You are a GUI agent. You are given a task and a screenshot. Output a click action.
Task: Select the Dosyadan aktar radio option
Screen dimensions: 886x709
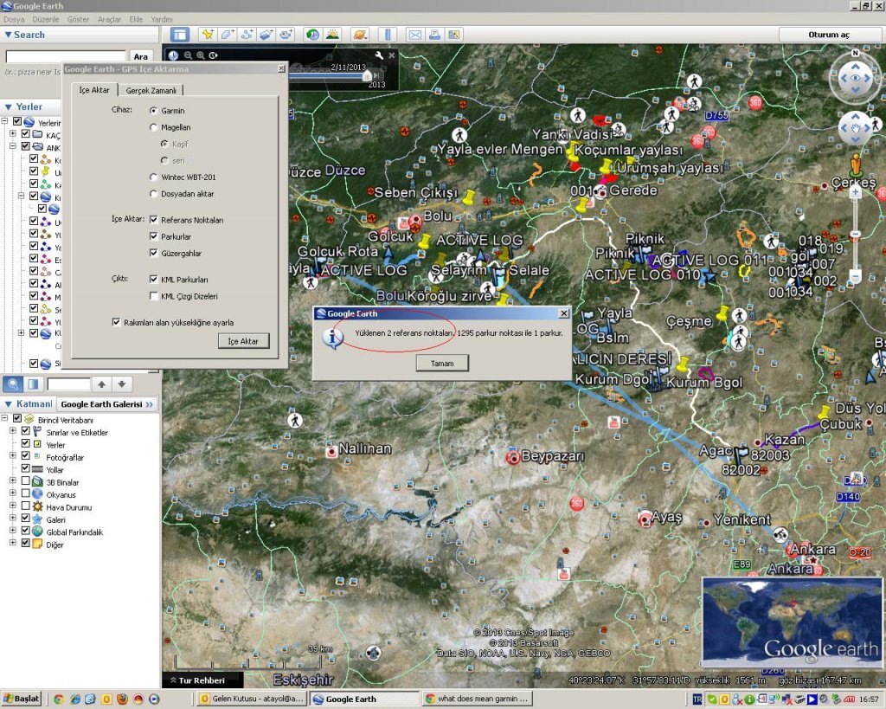(153, 194)
